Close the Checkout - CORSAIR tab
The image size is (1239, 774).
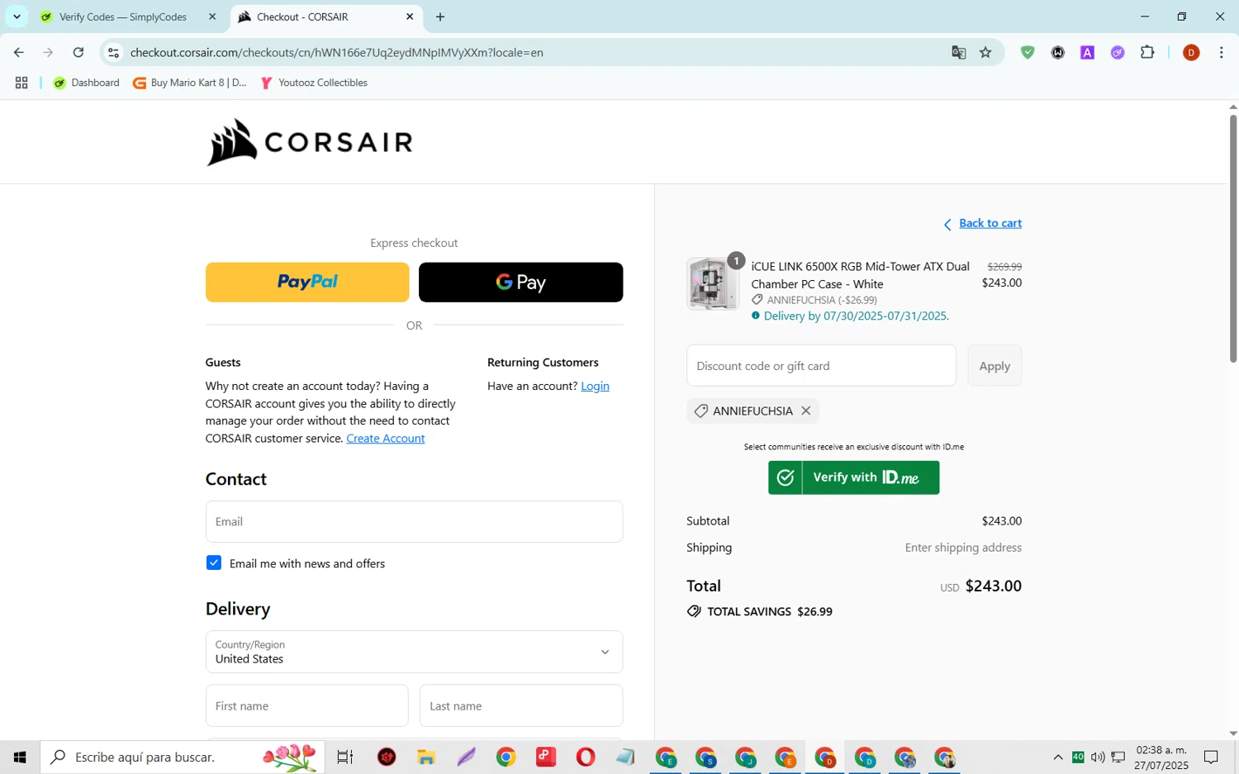point(410,17)
